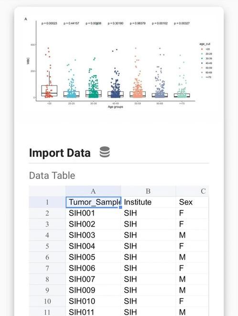Click the Institute header cell
238x316 pixels.
tap(148, 202)
